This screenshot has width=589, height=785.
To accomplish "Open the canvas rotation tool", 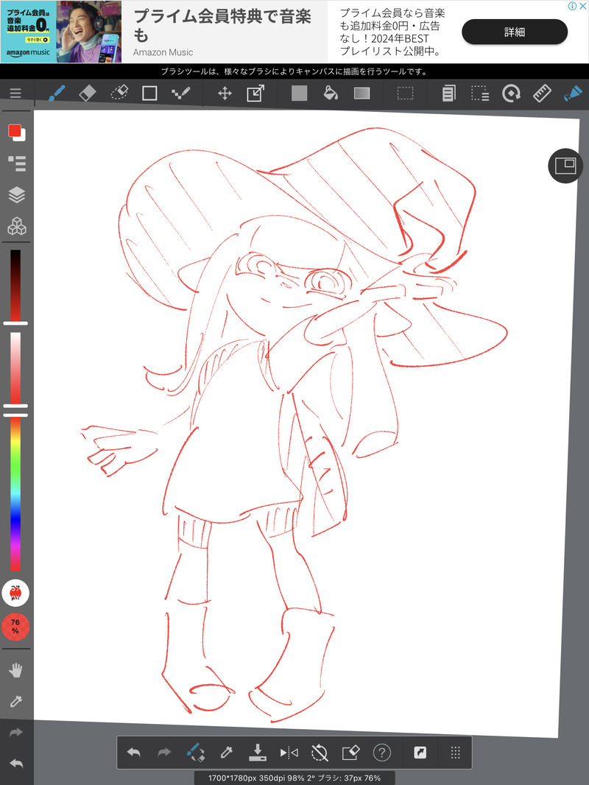I will (x=511, y=93).
